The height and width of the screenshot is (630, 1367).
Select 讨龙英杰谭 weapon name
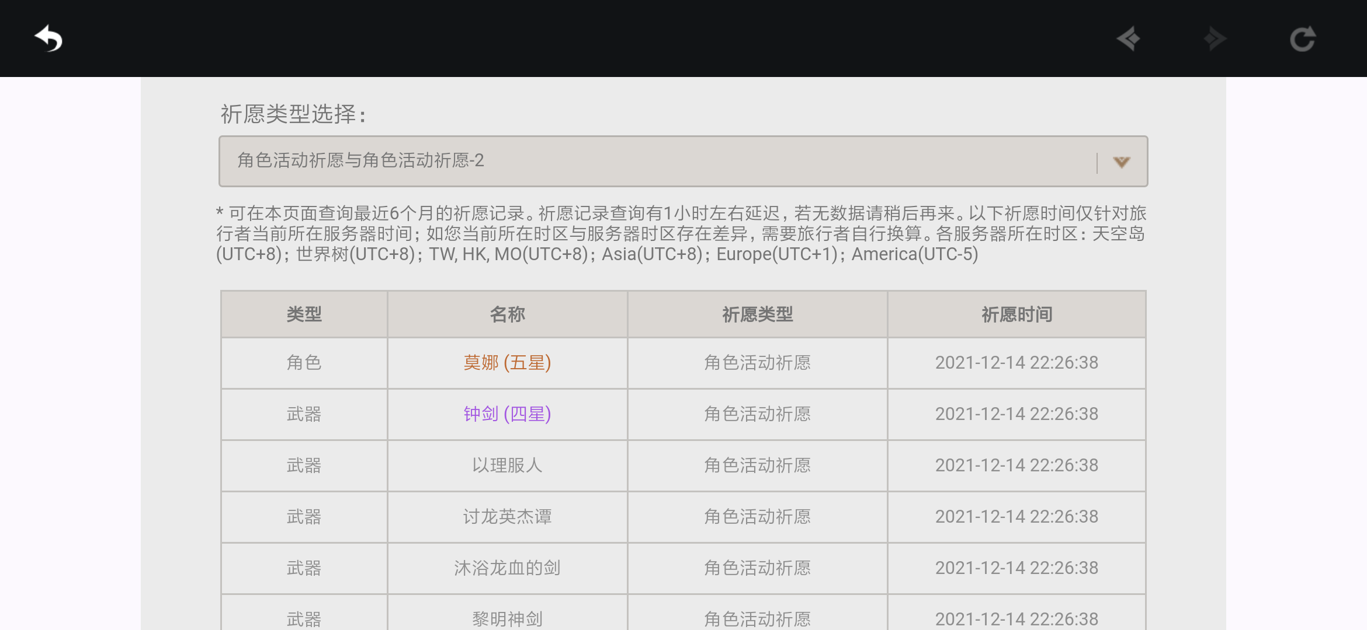coord(507,517)
